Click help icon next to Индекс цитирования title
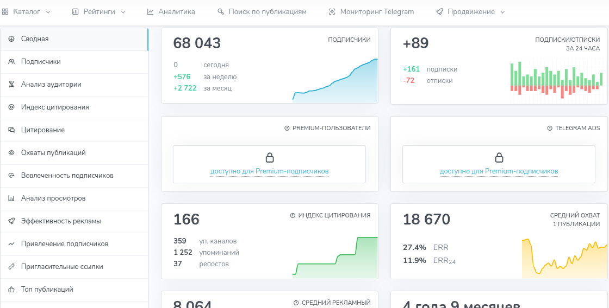609x308 pixels. click(x=293, y=215)
